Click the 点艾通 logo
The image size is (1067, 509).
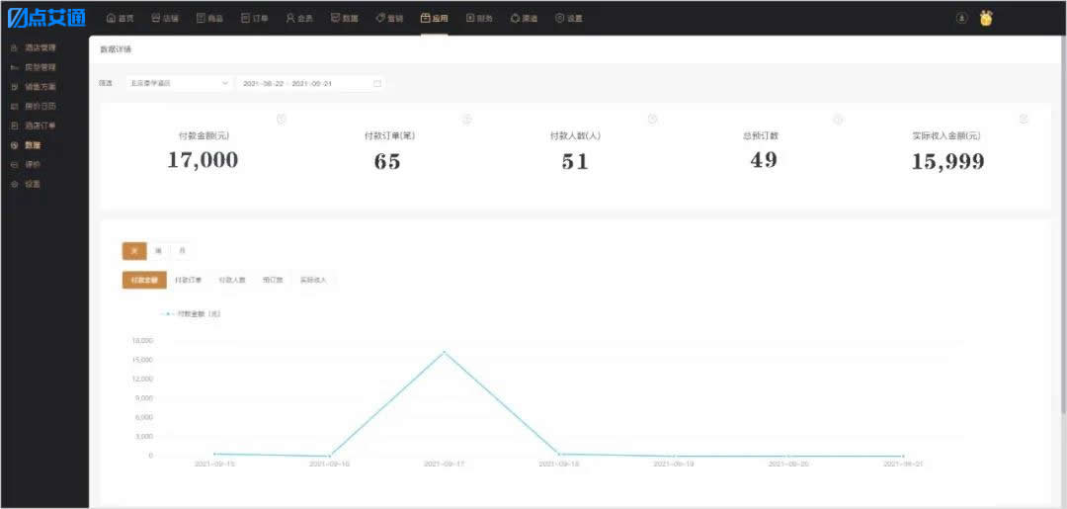click(46, 19)
